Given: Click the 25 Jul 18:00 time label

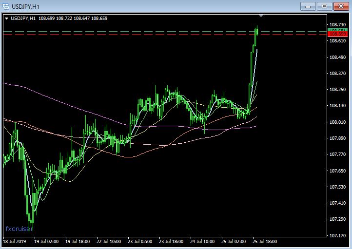Looking at the screenshot, I should click(265, 242).
